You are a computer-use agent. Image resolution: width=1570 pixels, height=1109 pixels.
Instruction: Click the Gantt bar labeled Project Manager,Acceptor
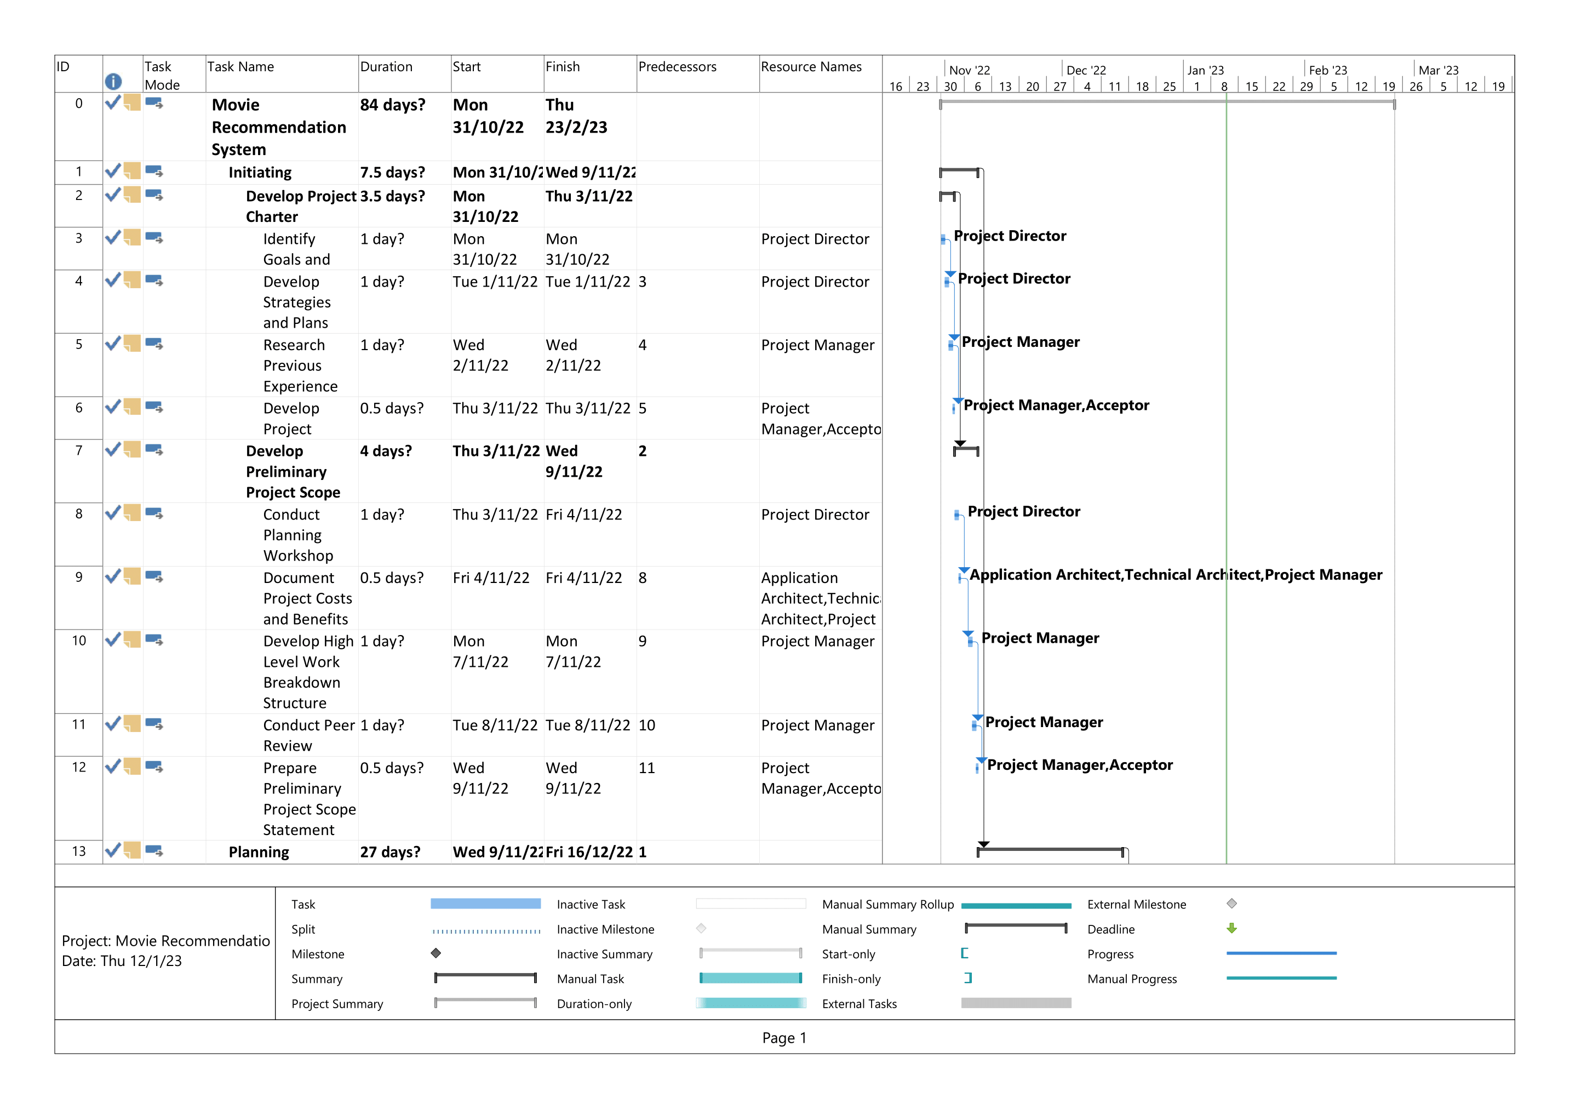(955, 409)
